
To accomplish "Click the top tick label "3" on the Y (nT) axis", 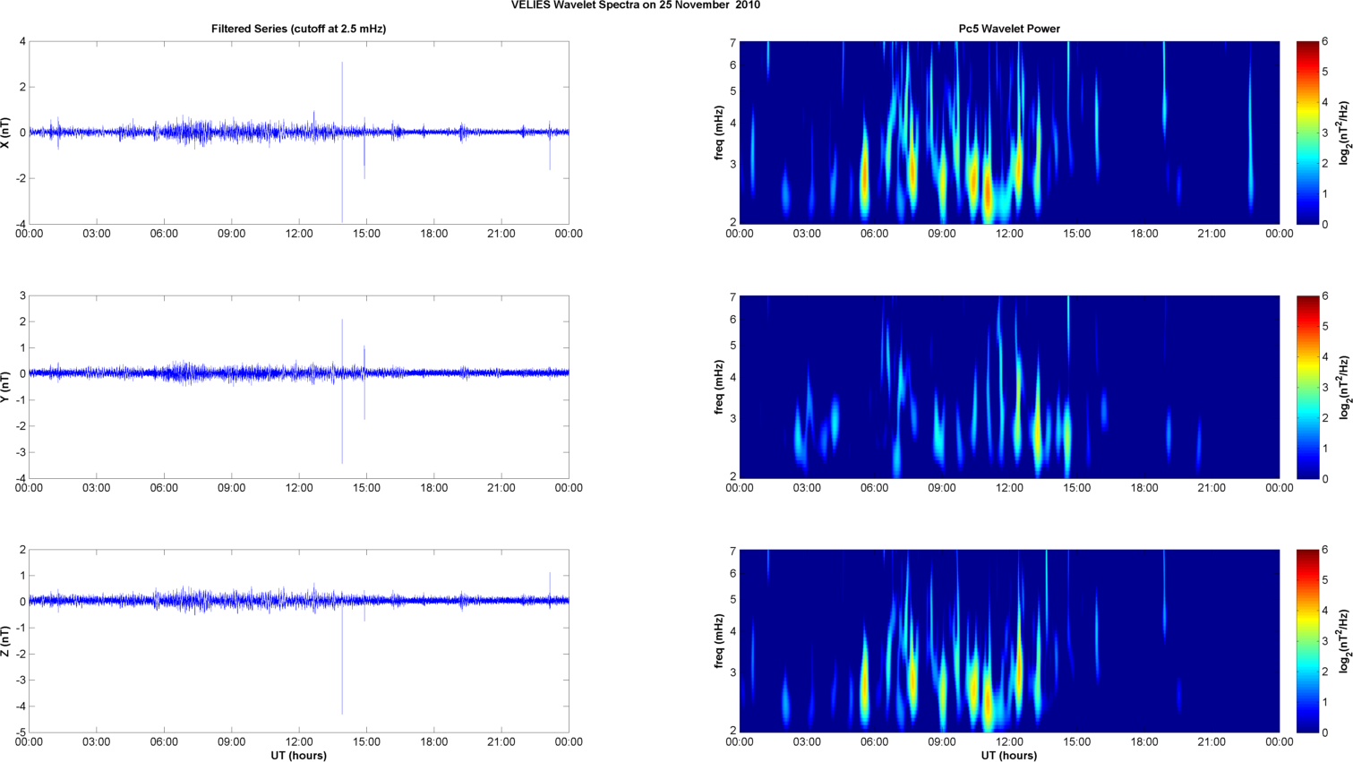I will click(23, 295).
